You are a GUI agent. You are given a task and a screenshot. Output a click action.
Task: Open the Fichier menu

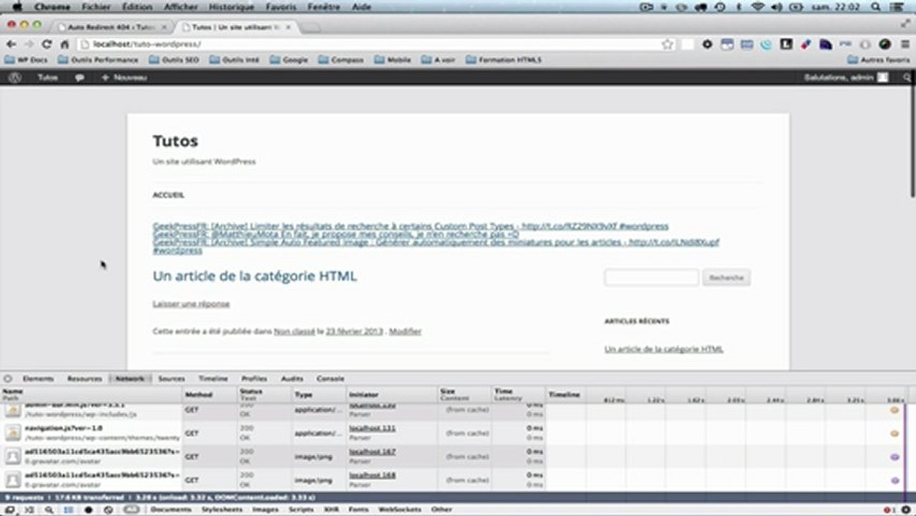(97, 6)
